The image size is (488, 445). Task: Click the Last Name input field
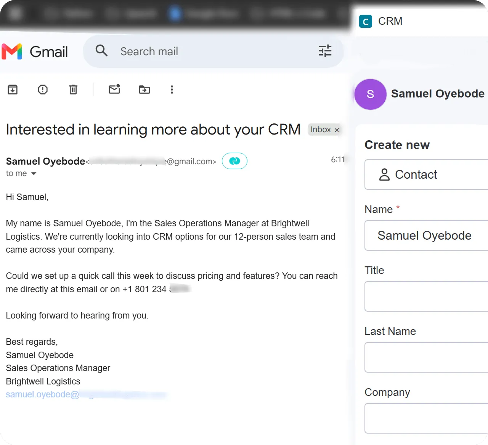(426, 357)
